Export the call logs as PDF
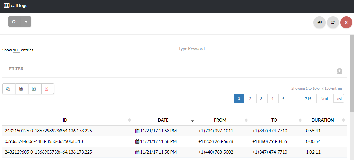 coord(47,89)
